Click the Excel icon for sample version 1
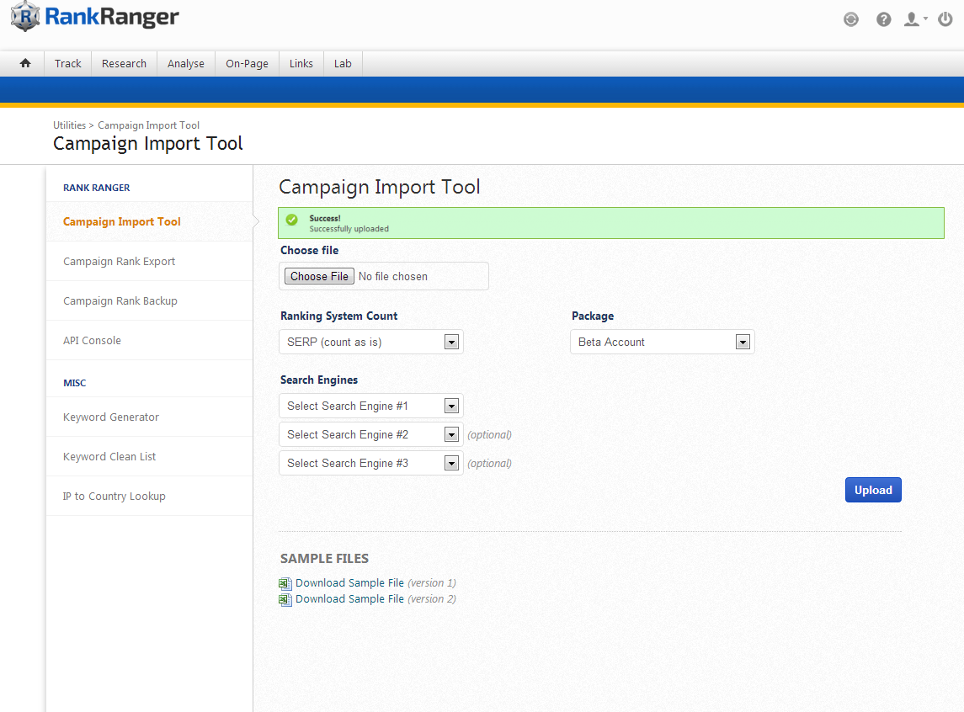The height and width of the screenshot is (712, 964). (285, 583)
